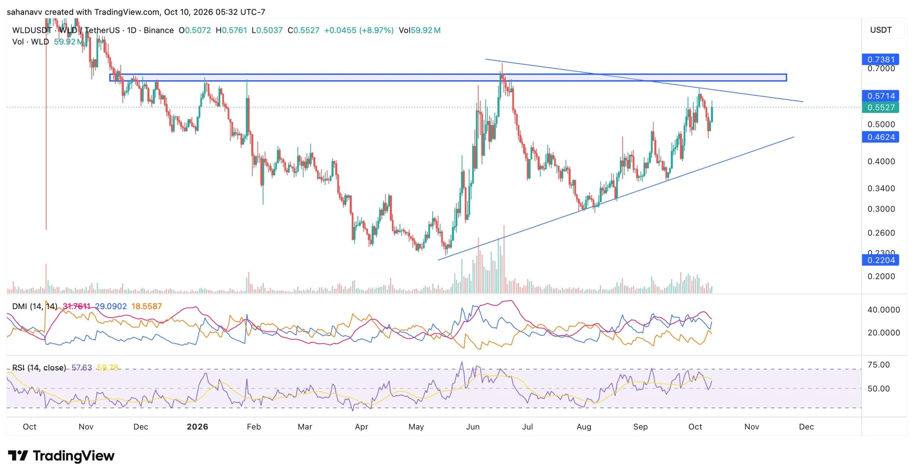Click the Vol · WLD indicator label
The height and width of the screenshot is (476, 914).
pyautogui.click(x=30, y=42)
